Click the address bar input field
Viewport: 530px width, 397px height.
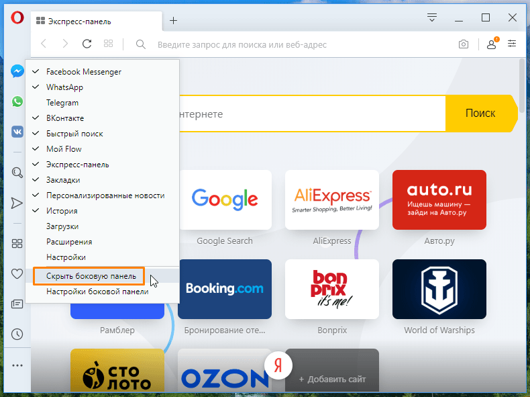(x=301, y=45)
